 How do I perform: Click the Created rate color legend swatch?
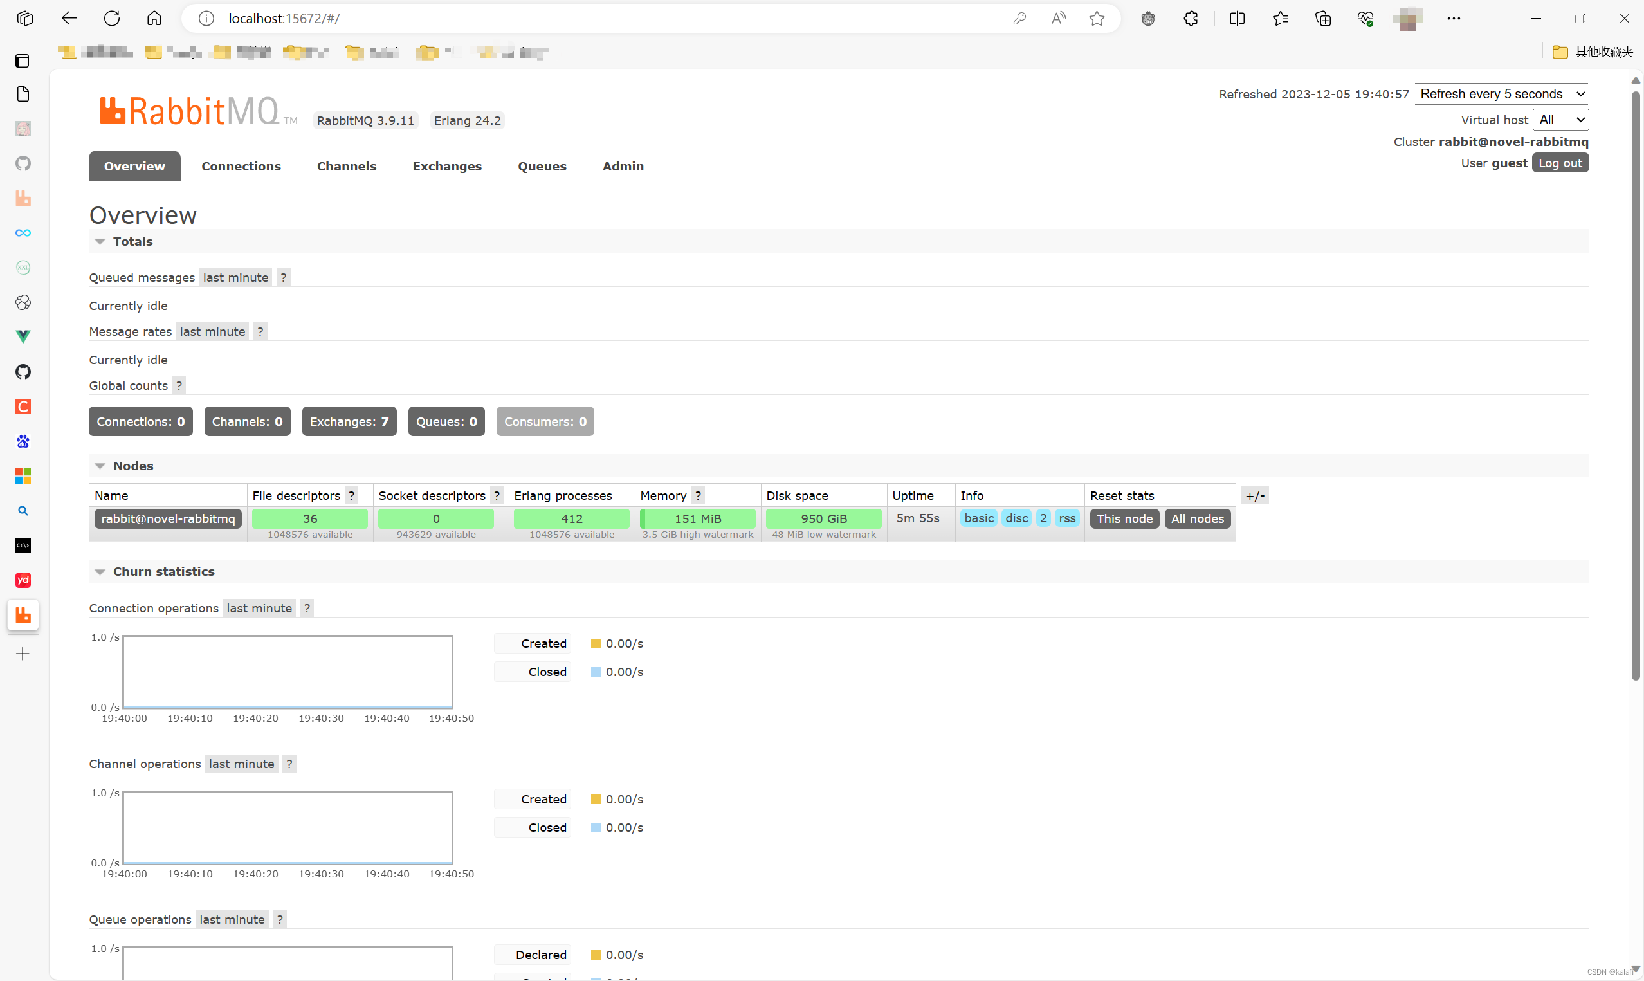[x=597, y=643]
